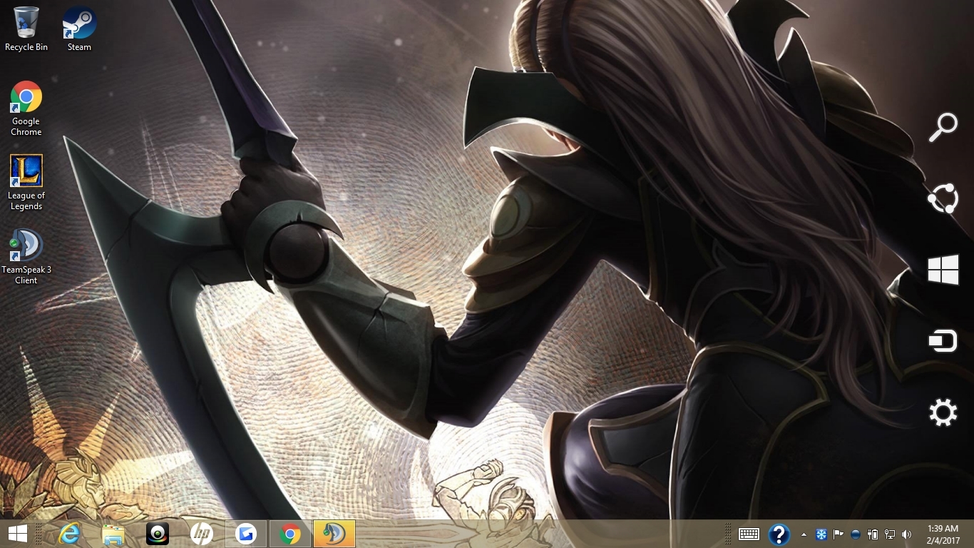Click the "TeamSpeak 3 Client" label text
The width and height of the screenshot is (974, 548).
26,275
